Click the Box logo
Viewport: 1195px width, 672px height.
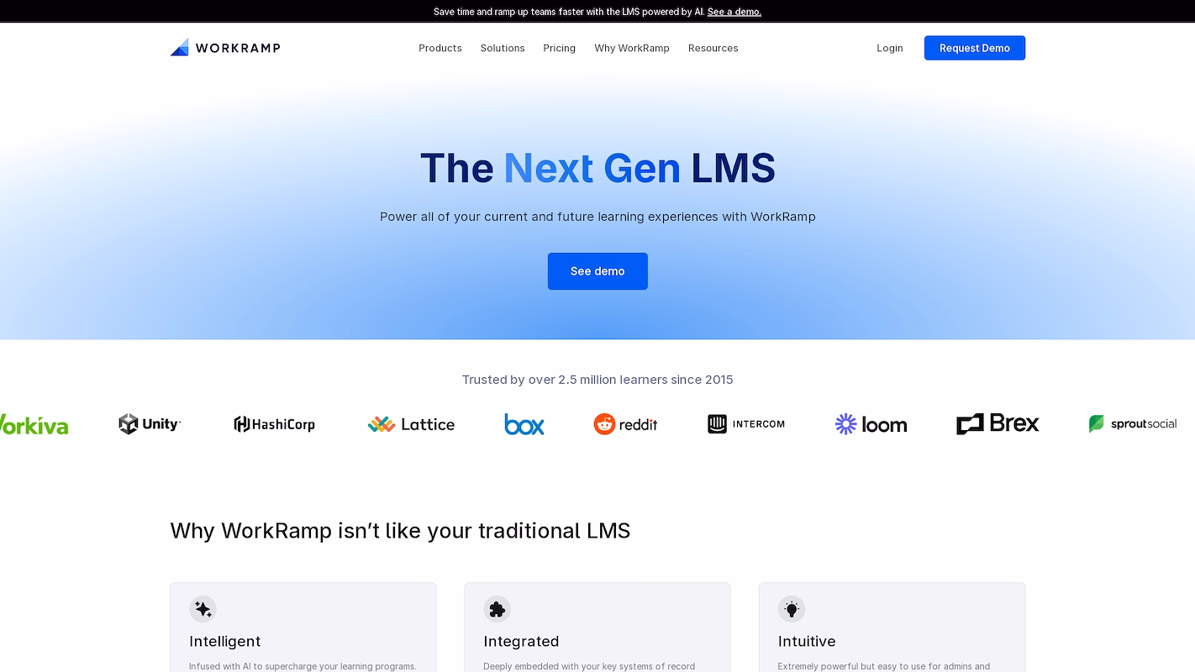[524, 424]
